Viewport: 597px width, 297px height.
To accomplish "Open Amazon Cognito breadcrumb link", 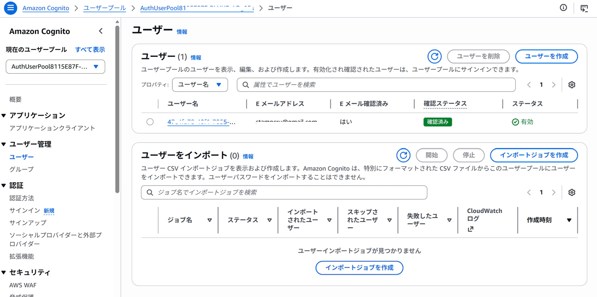I will click(46, 8).
